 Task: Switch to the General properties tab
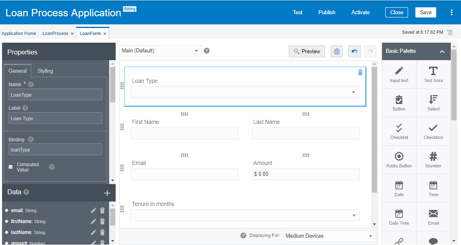pyautogui.click(x=18, y=71)
